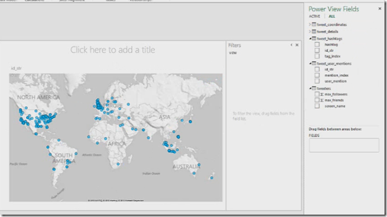This screenshot has height=217, width=387.
Task: Check the max_followers field checkbox
Action: point(317,94)
